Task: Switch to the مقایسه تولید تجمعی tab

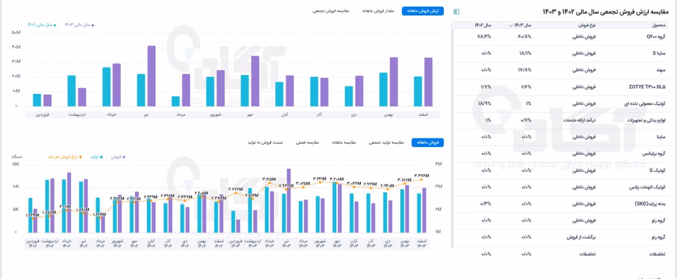Action: click(387, 143)
